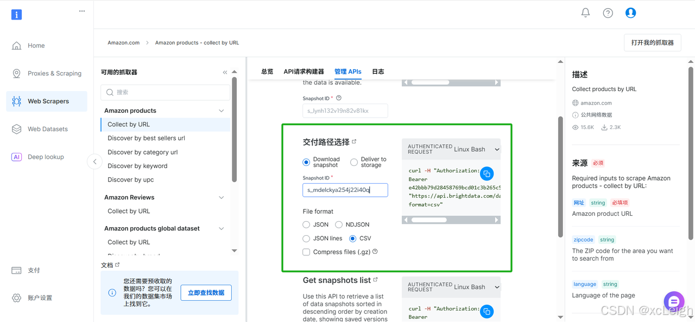Open Web Scrapers section

[x=47, y=101]
